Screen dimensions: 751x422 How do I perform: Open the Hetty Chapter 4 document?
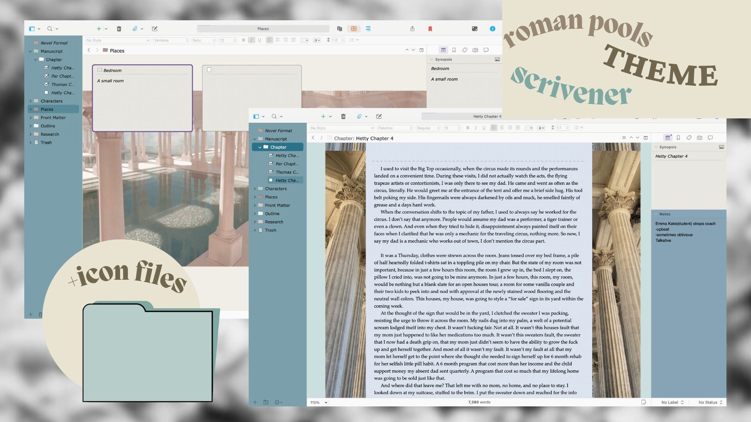click(x=287, y=180)
